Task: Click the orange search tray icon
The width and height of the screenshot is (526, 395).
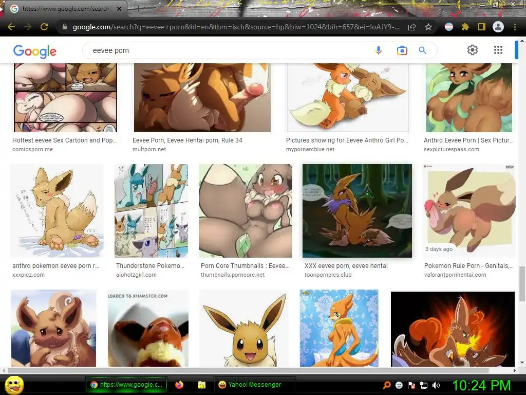Action: 386,385
